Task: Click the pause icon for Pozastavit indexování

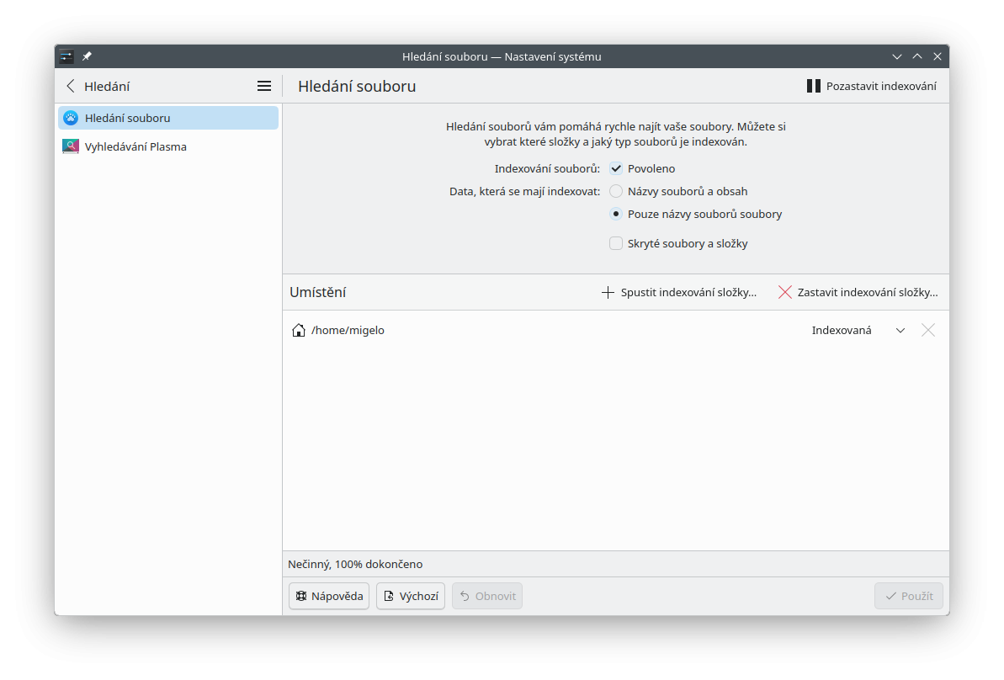Action: click(813, 86)
